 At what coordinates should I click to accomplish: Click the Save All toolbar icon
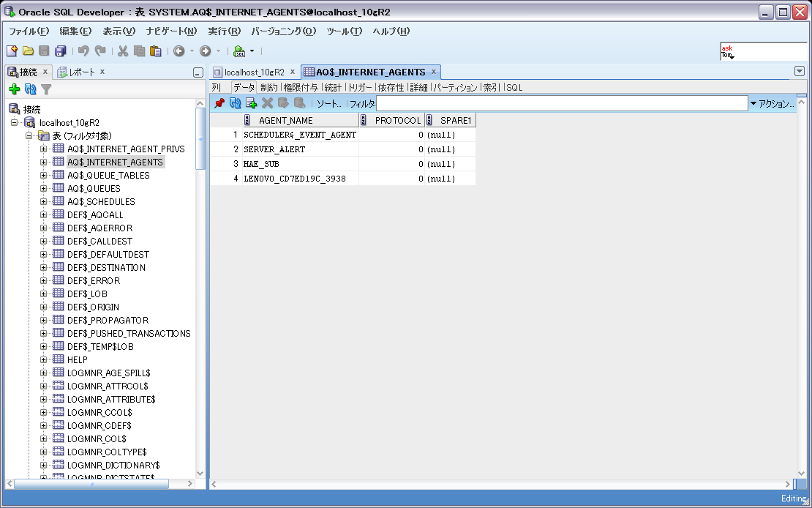[x=61, y=51]
